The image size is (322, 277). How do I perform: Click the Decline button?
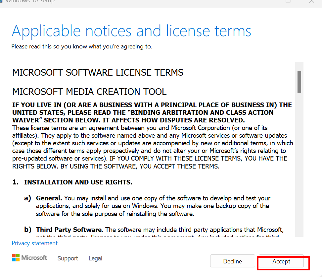point(232,261)
